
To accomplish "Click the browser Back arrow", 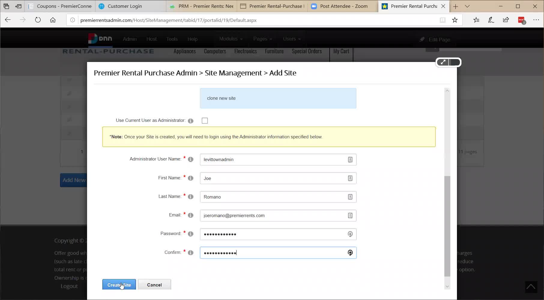I will (8, 20).
